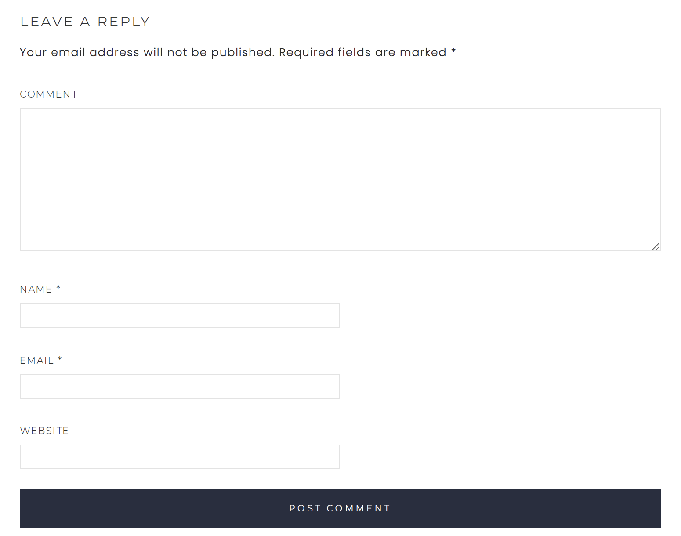Click the LEAVE A REPLY heading
The image size is (681, 536).
tap(85, 21)
